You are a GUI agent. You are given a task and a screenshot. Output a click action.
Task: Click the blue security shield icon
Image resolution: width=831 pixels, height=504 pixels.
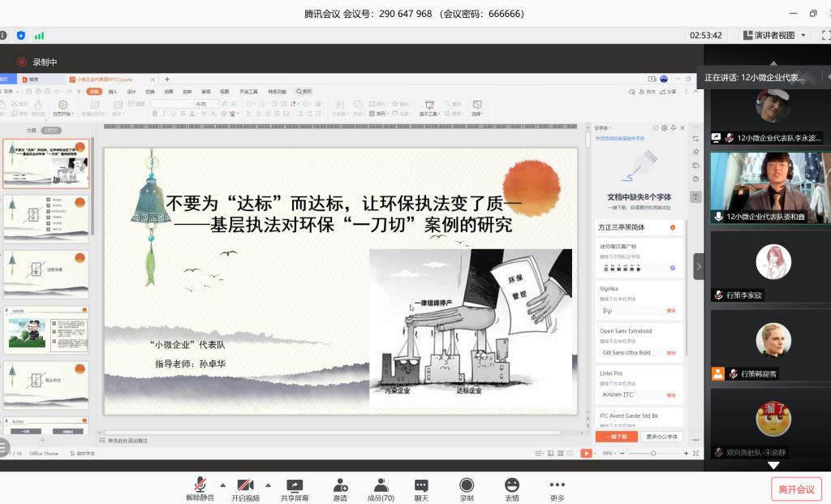(x=21, y=36)
